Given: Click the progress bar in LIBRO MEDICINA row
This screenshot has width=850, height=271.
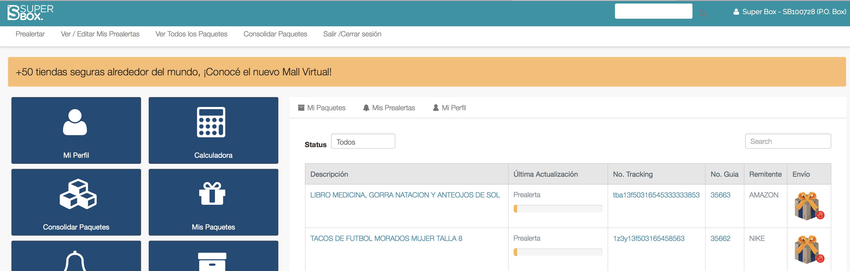Looking at the screenshot, I should point(558,209).
